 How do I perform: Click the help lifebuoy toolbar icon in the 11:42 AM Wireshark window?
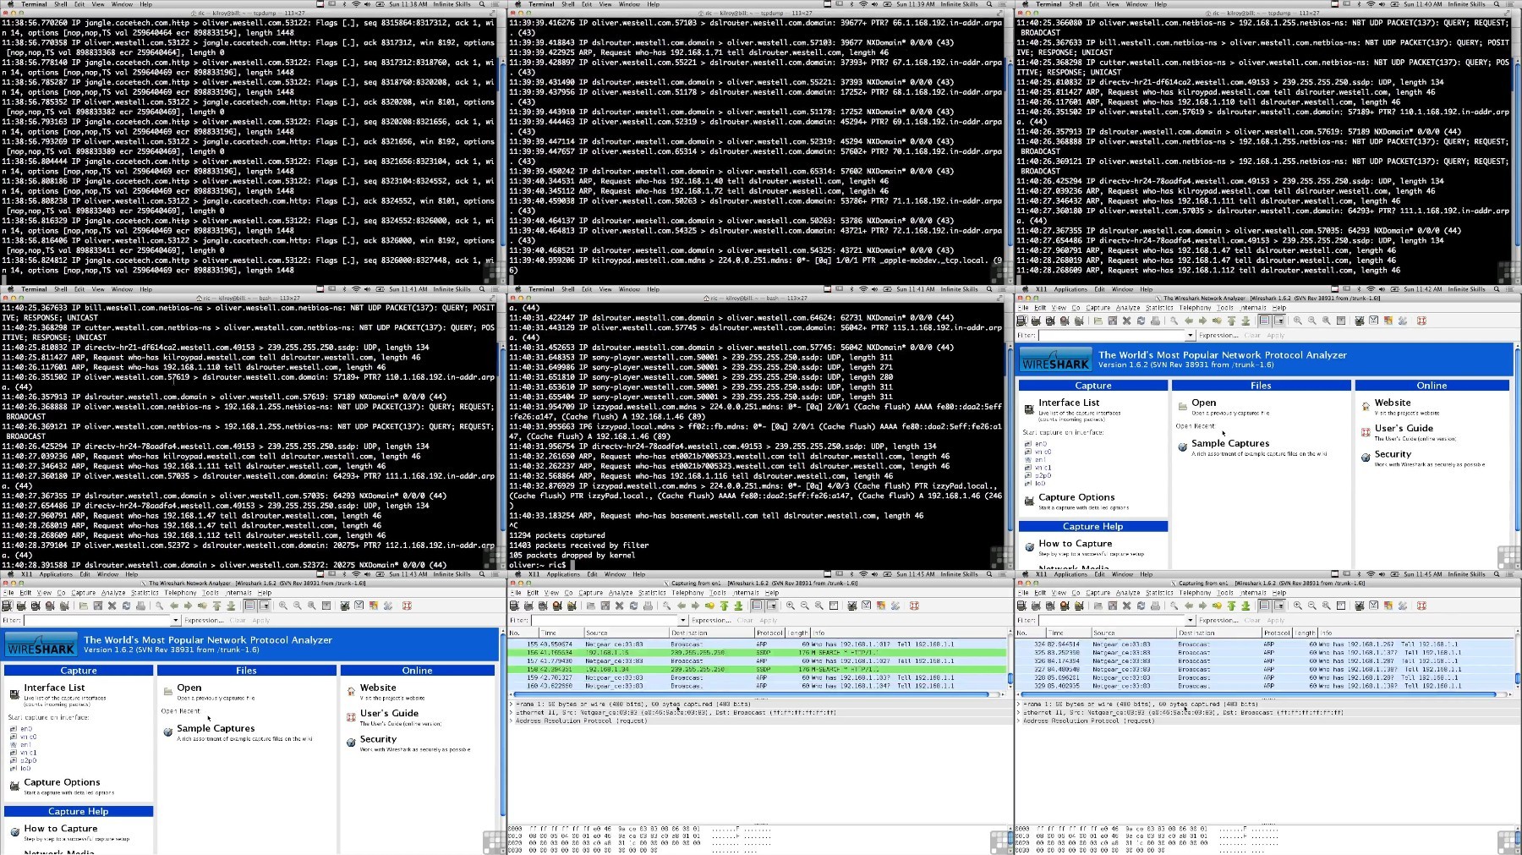[1421, 321]
